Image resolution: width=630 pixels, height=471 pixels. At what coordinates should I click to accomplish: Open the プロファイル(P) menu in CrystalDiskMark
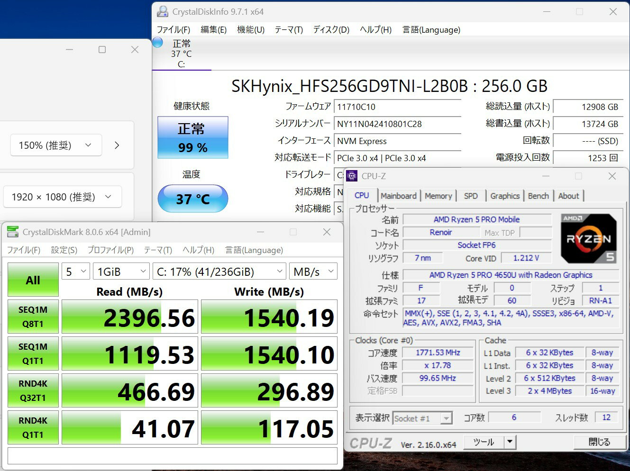click(110, 250)
